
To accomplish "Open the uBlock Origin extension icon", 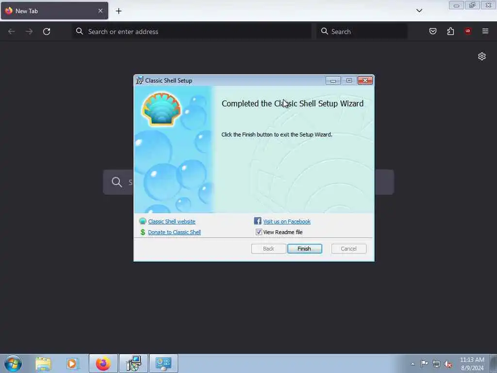I will pos(468,31).
